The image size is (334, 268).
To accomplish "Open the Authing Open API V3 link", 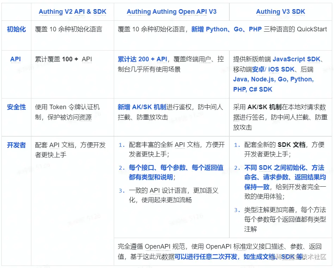I will pyautogui.click(x=172, y=12).
